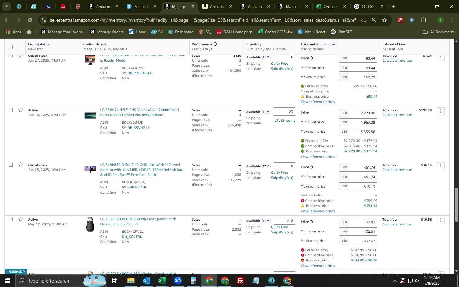This screenshot has width=459, height=287.
Task: Calculate revenue for the XO2TBK $10.56 row
Action: (x=397, y=224)
